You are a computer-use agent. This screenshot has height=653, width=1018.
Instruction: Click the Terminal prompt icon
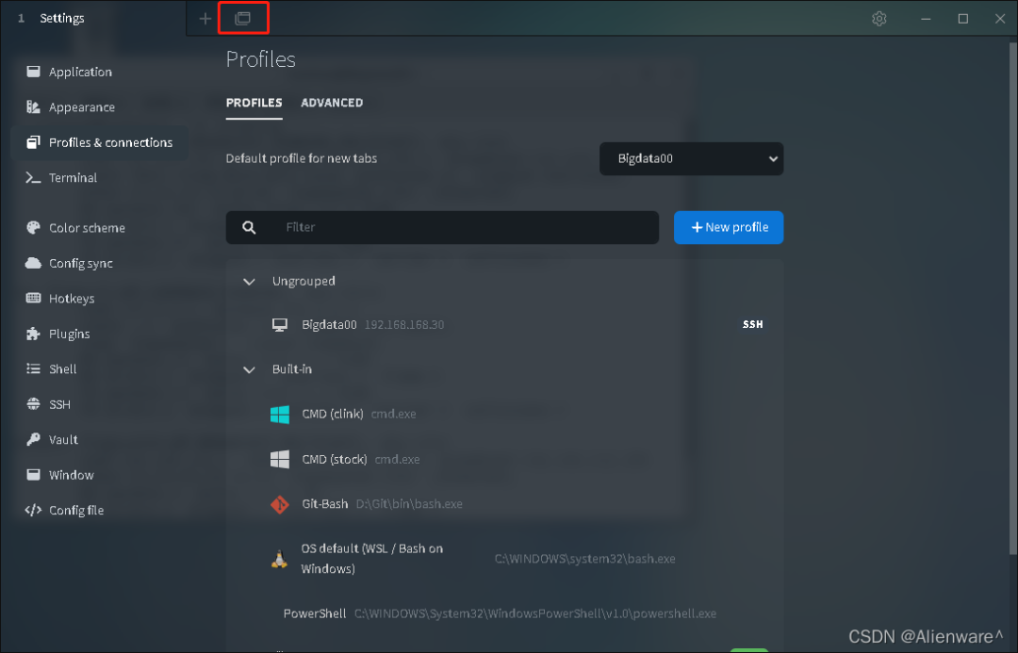coord(33,177)
